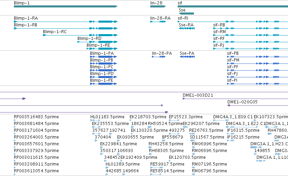
Task: Select EST IP16315.5prime
Action: [x=243, y=130]
